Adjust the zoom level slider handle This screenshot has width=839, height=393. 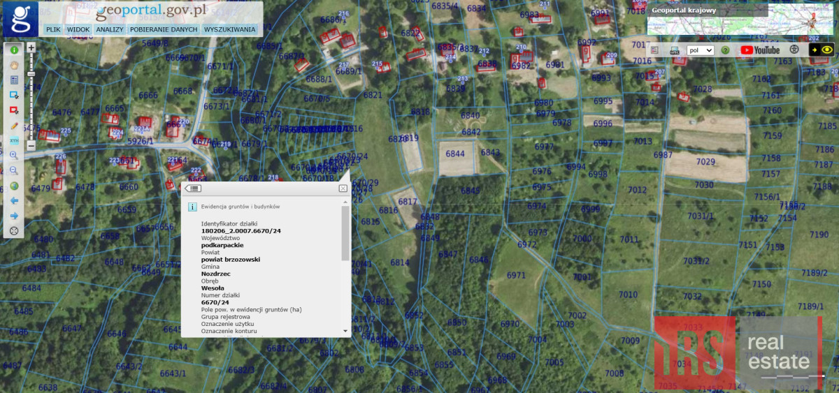31,73
